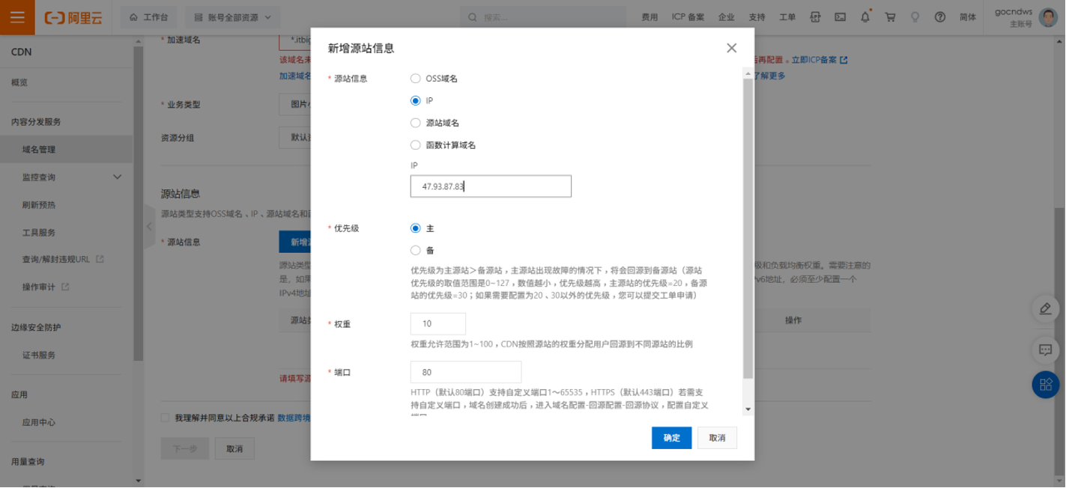Click the dialog scrollbar down arrow
Image resolution: width=1066 pixels, height=488 pixels.
pos(748,409)
